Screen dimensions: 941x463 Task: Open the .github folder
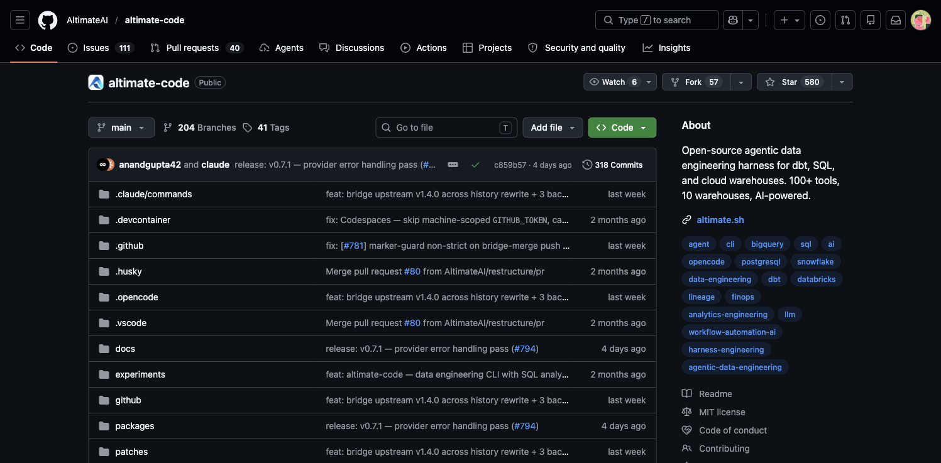coord(129,246)
